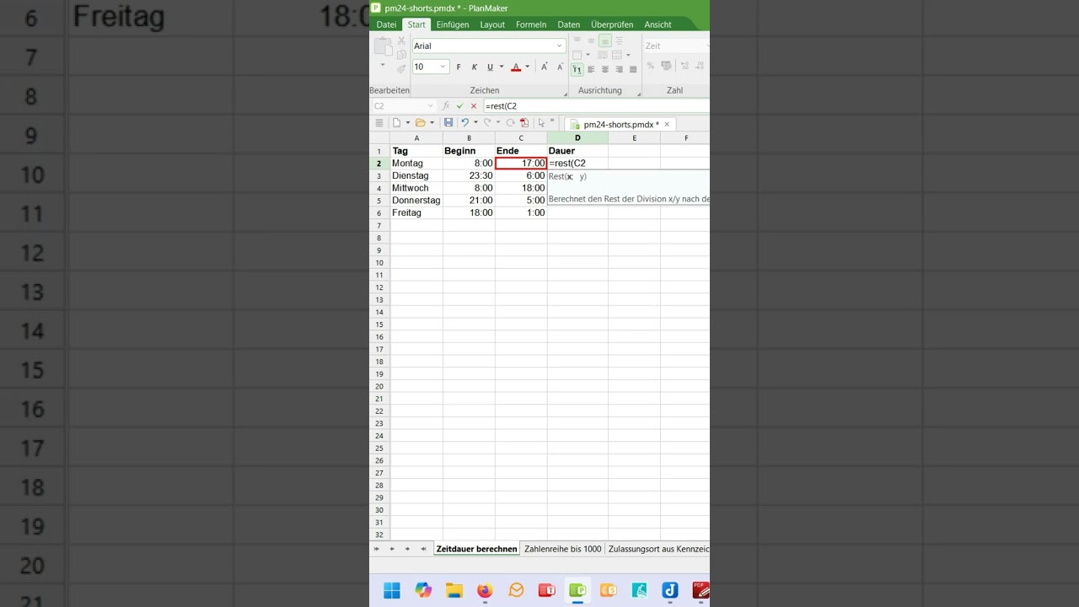1079x607 pixels.
Task: Switch to the Einfügen ribbon tab
Action: [x=453, y=24]
